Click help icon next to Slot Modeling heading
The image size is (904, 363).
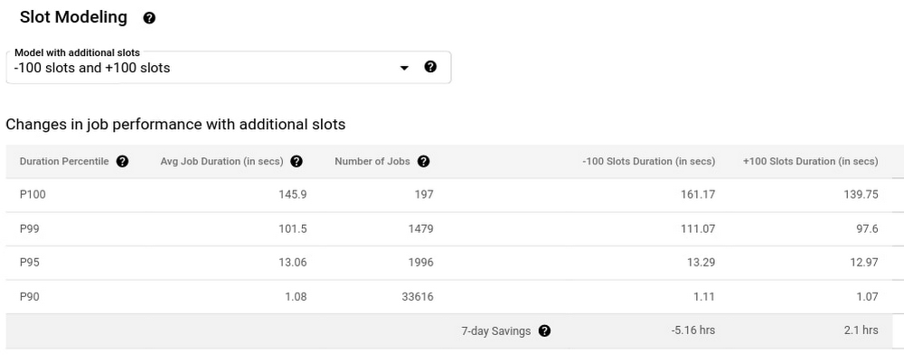150,18
